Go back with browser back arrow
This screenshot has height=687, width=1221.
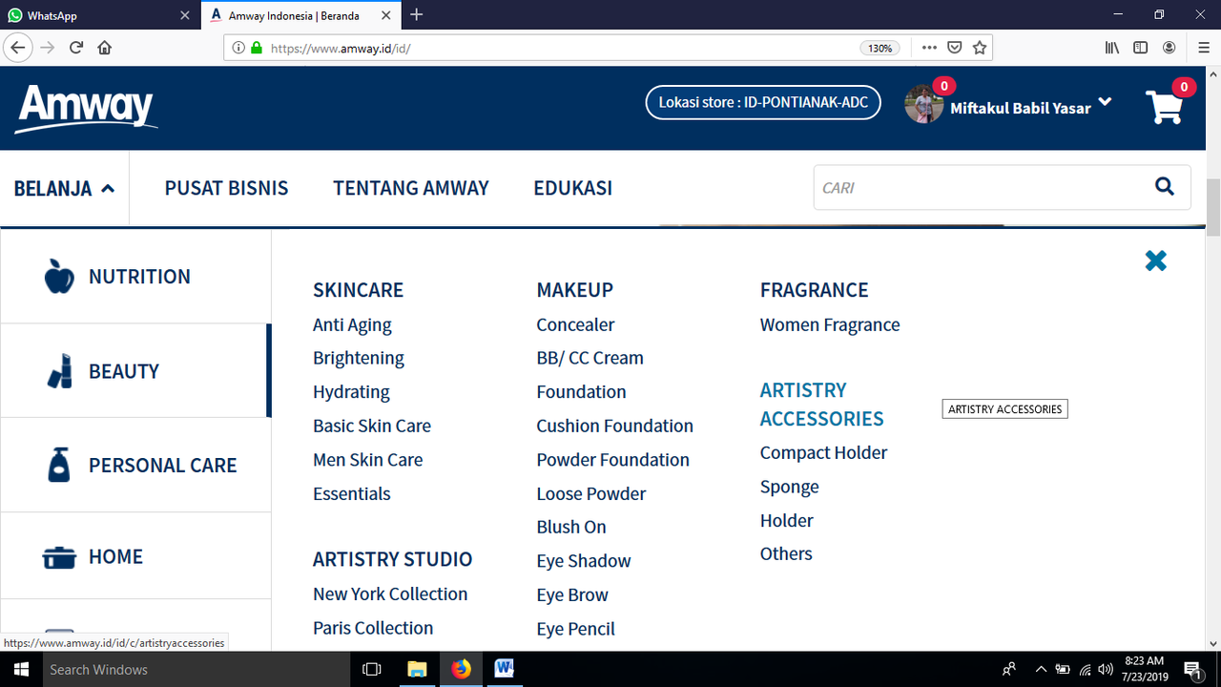[18, 48]
